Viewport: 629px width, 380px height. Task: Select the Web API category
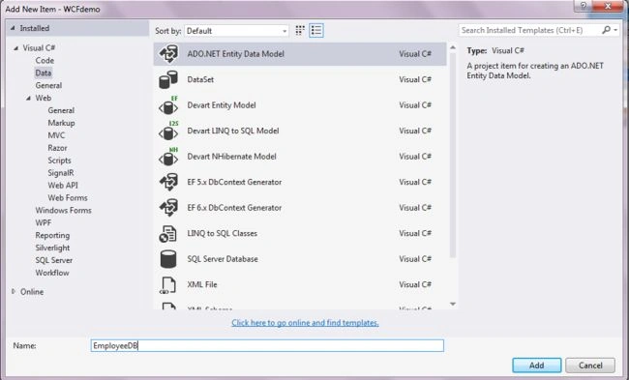pos(63,186)
